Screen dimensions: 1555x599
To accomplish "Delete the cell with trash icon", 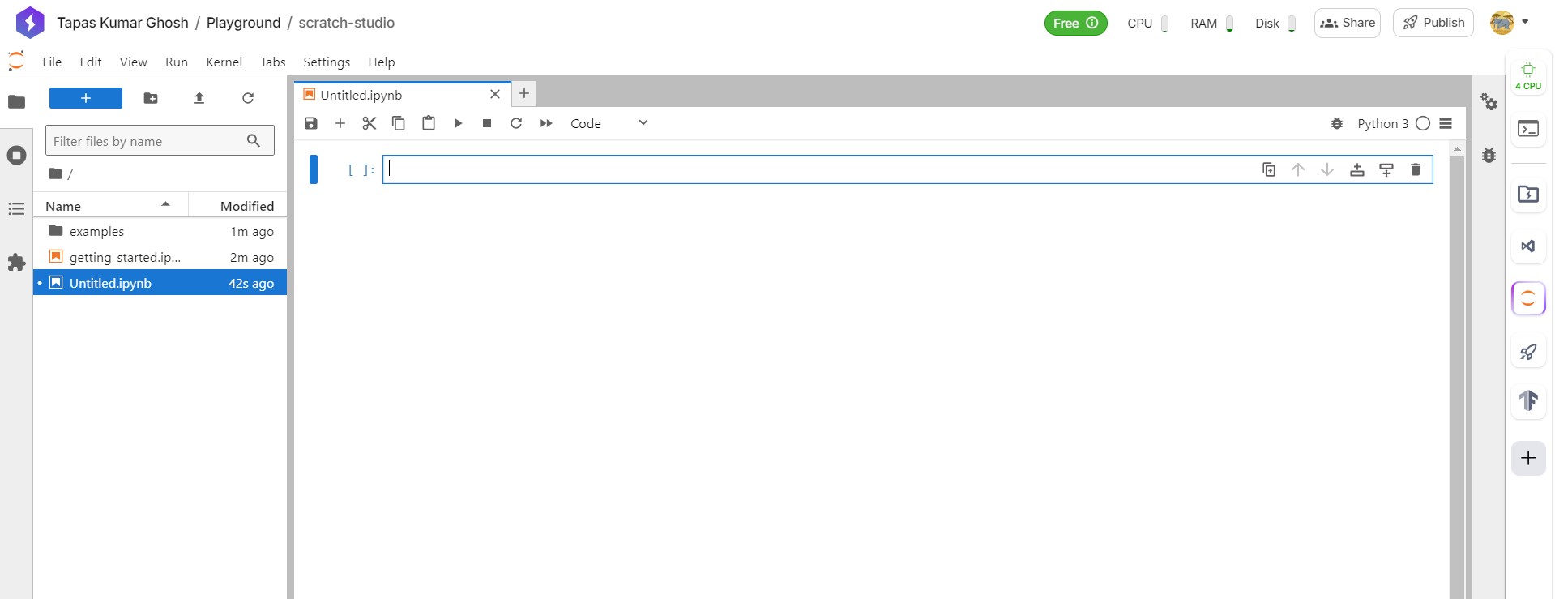I will pyautogui.click(x=1416, y=169).
